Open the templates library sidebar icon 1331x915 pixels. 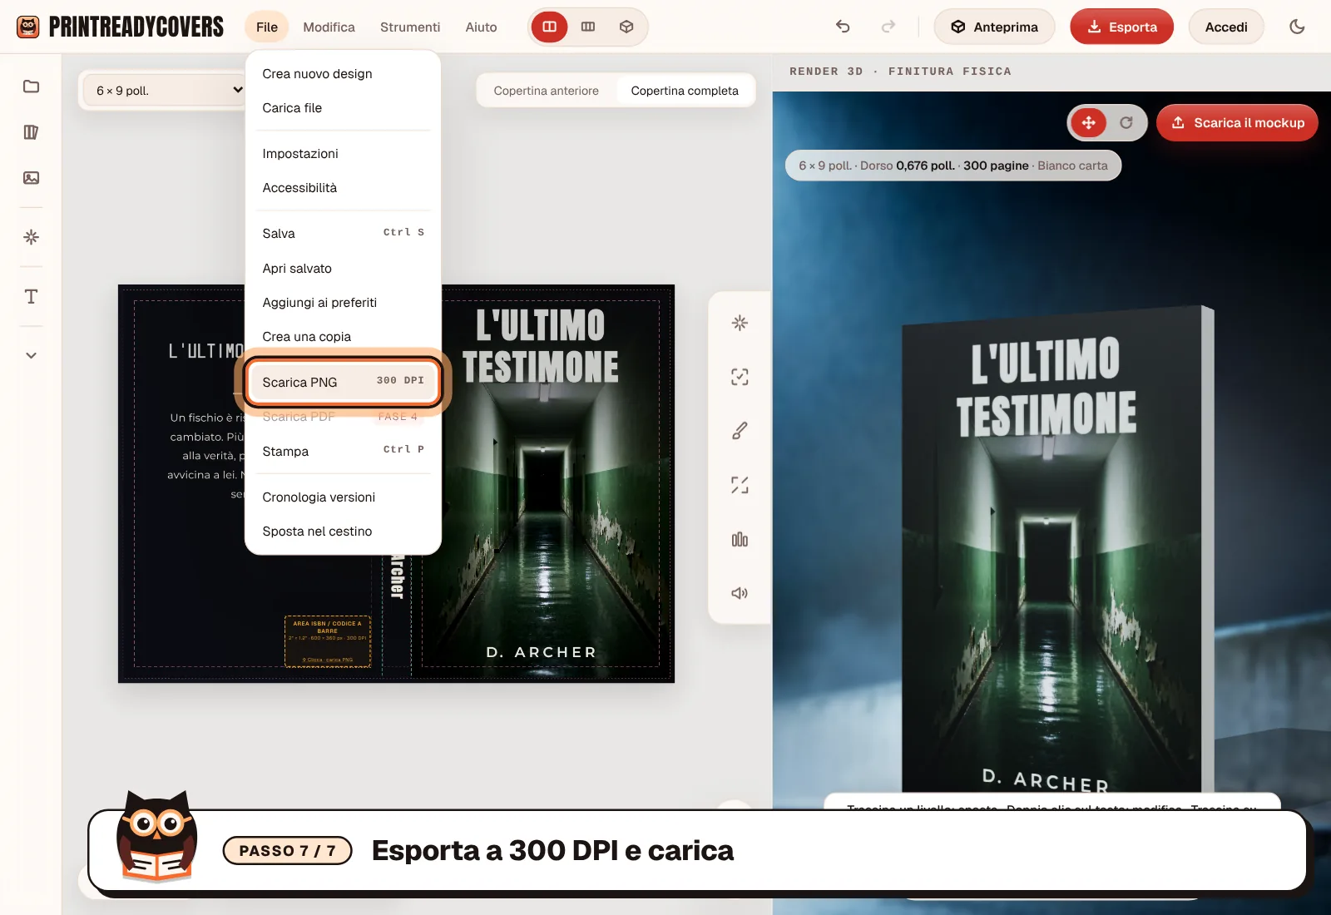point(31,132)
